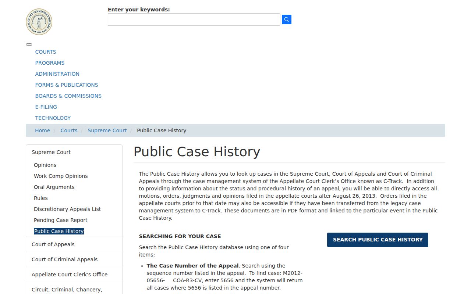The height and width of the screenshot is (294, 471).
Task: Open the BOARDS & COMMISSIONS menu
Action: [68, 96]
